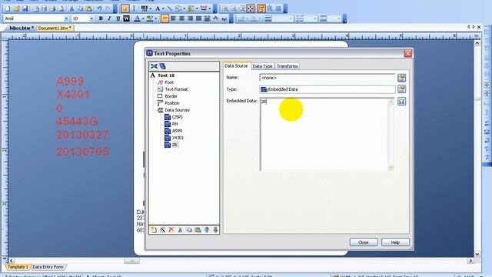Image resolution: width=492 pixels, height=277 pixels.
Task: Select the X4301 data source in tree
Action: [178, 138]
